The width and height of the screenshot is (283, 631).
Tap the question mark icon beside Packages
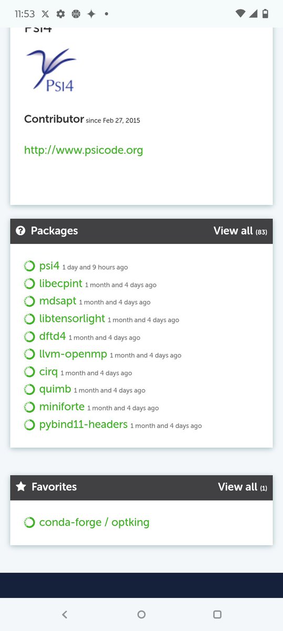coord(20,231)
